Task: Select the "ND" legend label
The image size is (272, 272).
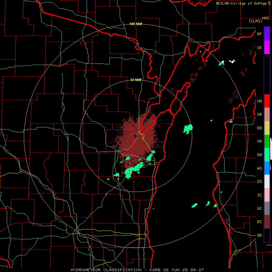Action: point(259,235)
